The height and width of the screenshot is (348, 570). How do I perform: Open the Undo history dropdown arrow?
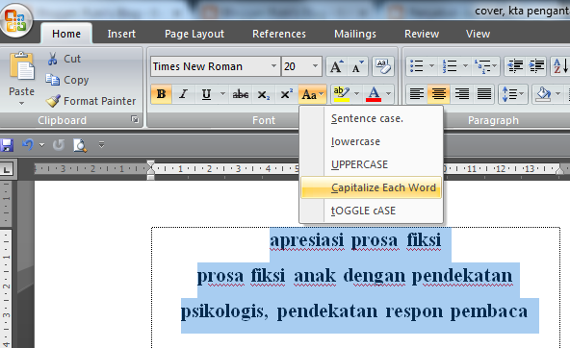click(41, 145)
